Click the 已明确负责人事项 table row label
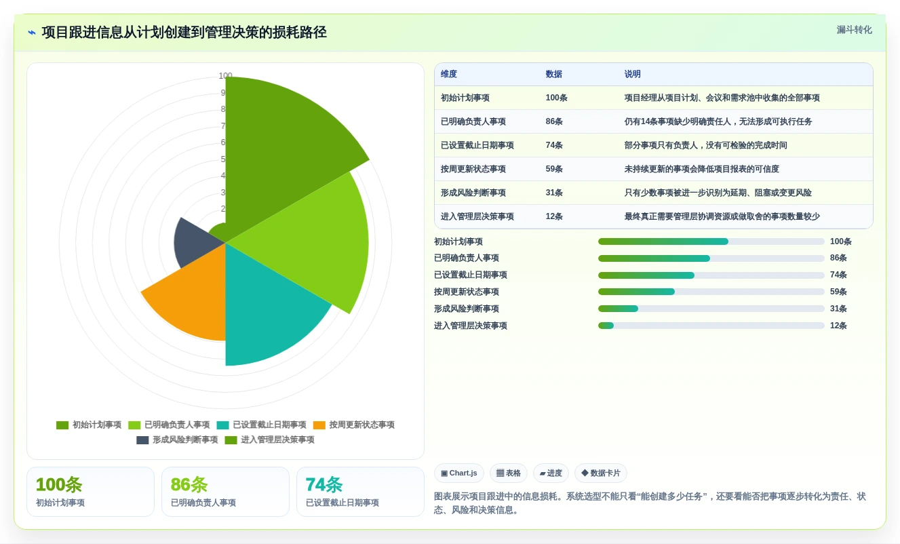 pyautogui.click(x=473, y=122)
